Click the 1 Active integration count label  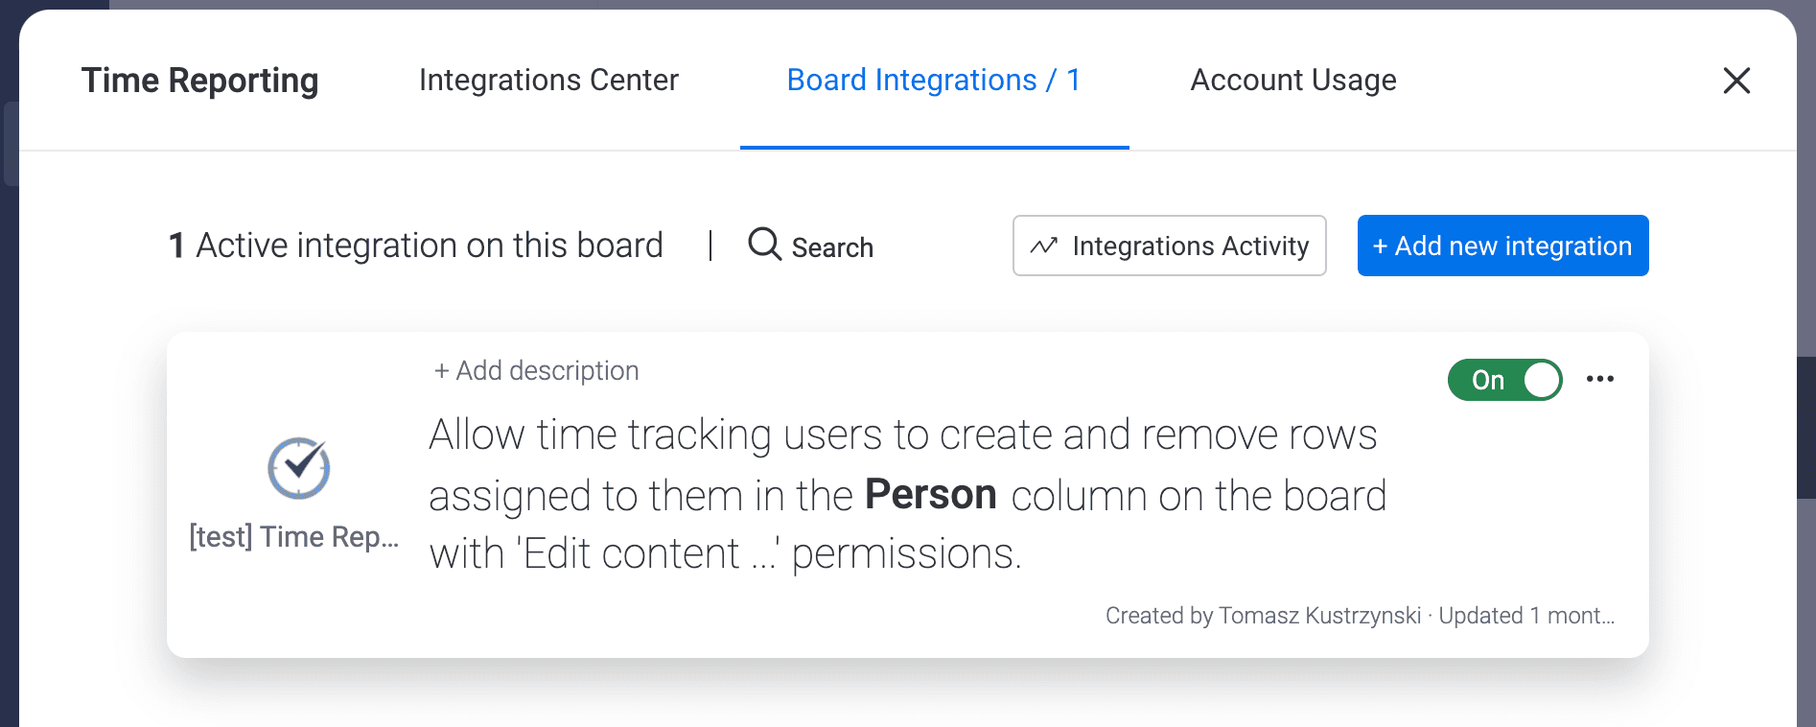pyautogui.click(x=415, y=246)
